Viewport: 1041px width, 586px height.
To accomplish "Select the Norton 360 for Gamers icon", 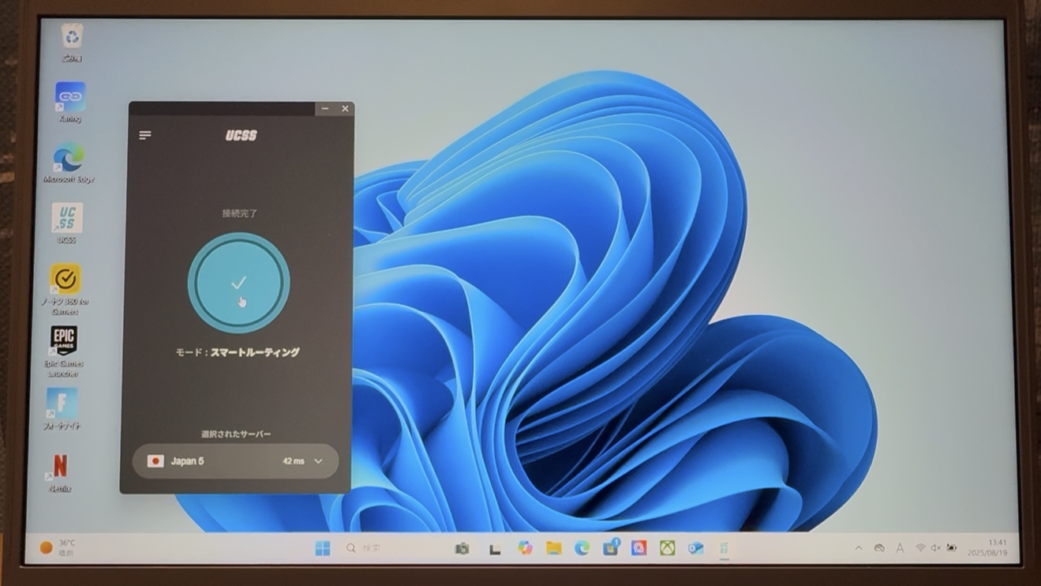I will click(66, 280).
